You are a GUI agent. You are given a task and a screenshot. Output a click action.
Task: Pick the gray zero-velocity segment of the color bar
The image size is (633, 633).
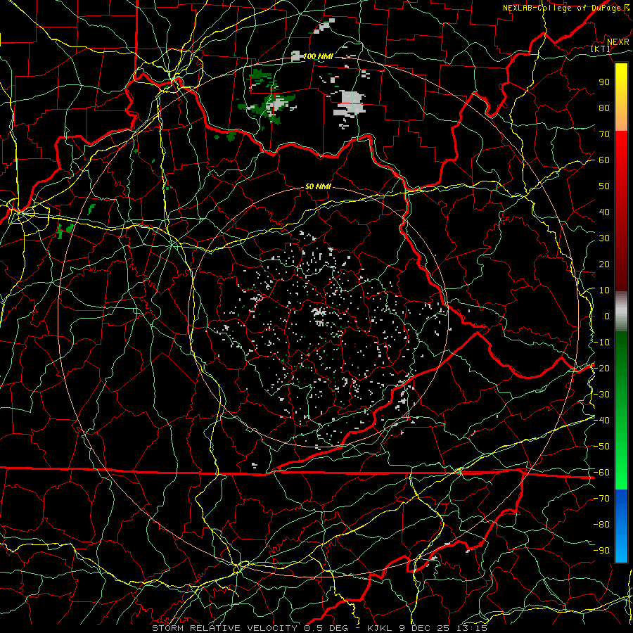point(621,311)
